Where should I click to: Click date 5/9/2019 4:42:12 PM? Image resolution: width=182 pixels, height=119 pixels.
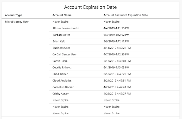coord(116,41)
